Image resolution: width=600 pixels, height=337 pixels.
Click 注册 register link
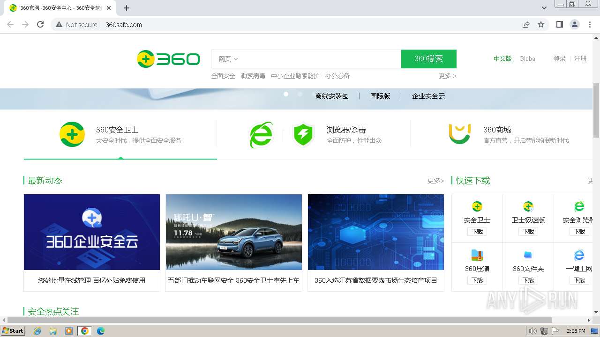[x=580, y=59]
